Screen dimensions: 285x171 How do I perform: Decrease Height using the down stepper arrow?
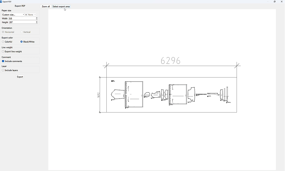(x=37, y=23)
